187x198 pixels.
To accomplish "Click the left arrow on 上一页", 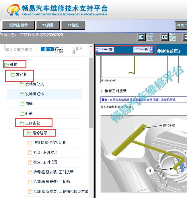I will pyautogui.click(x=97, y=50).
